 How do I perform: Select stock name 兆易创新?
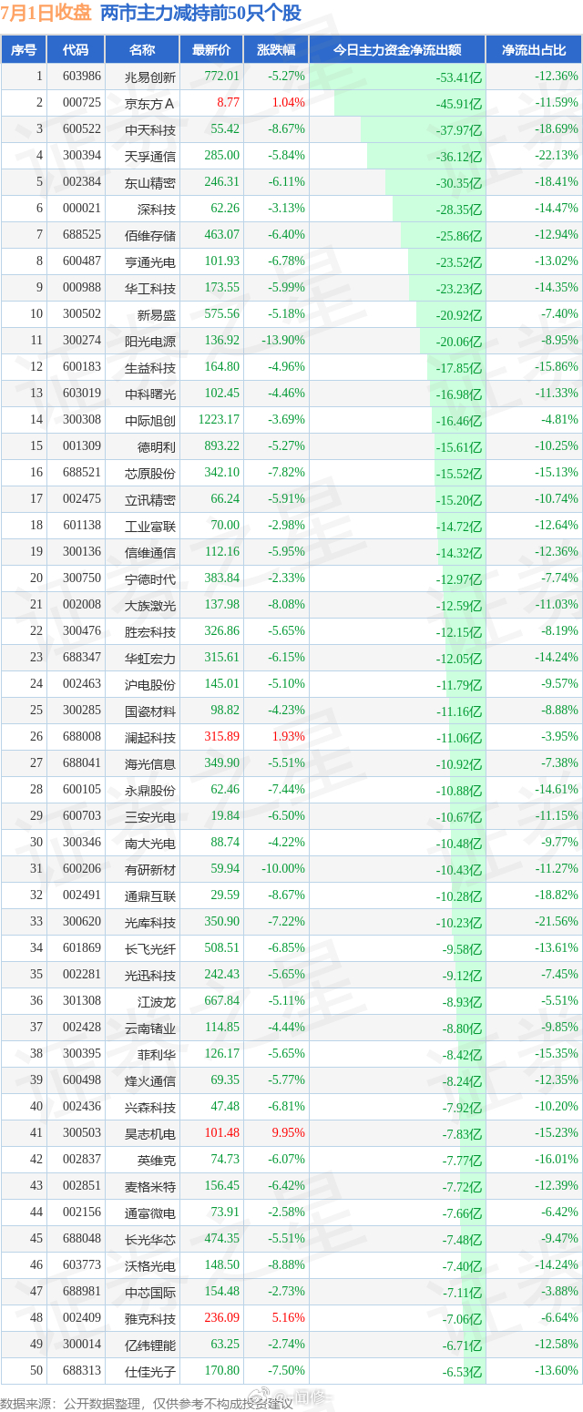point(150,77)
